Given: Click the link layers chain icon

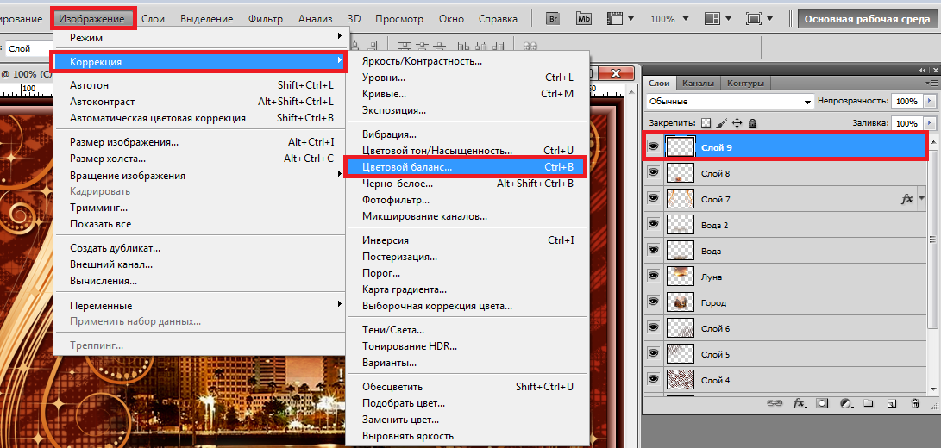Looking at the screenshot, I should tap(775, 403).
